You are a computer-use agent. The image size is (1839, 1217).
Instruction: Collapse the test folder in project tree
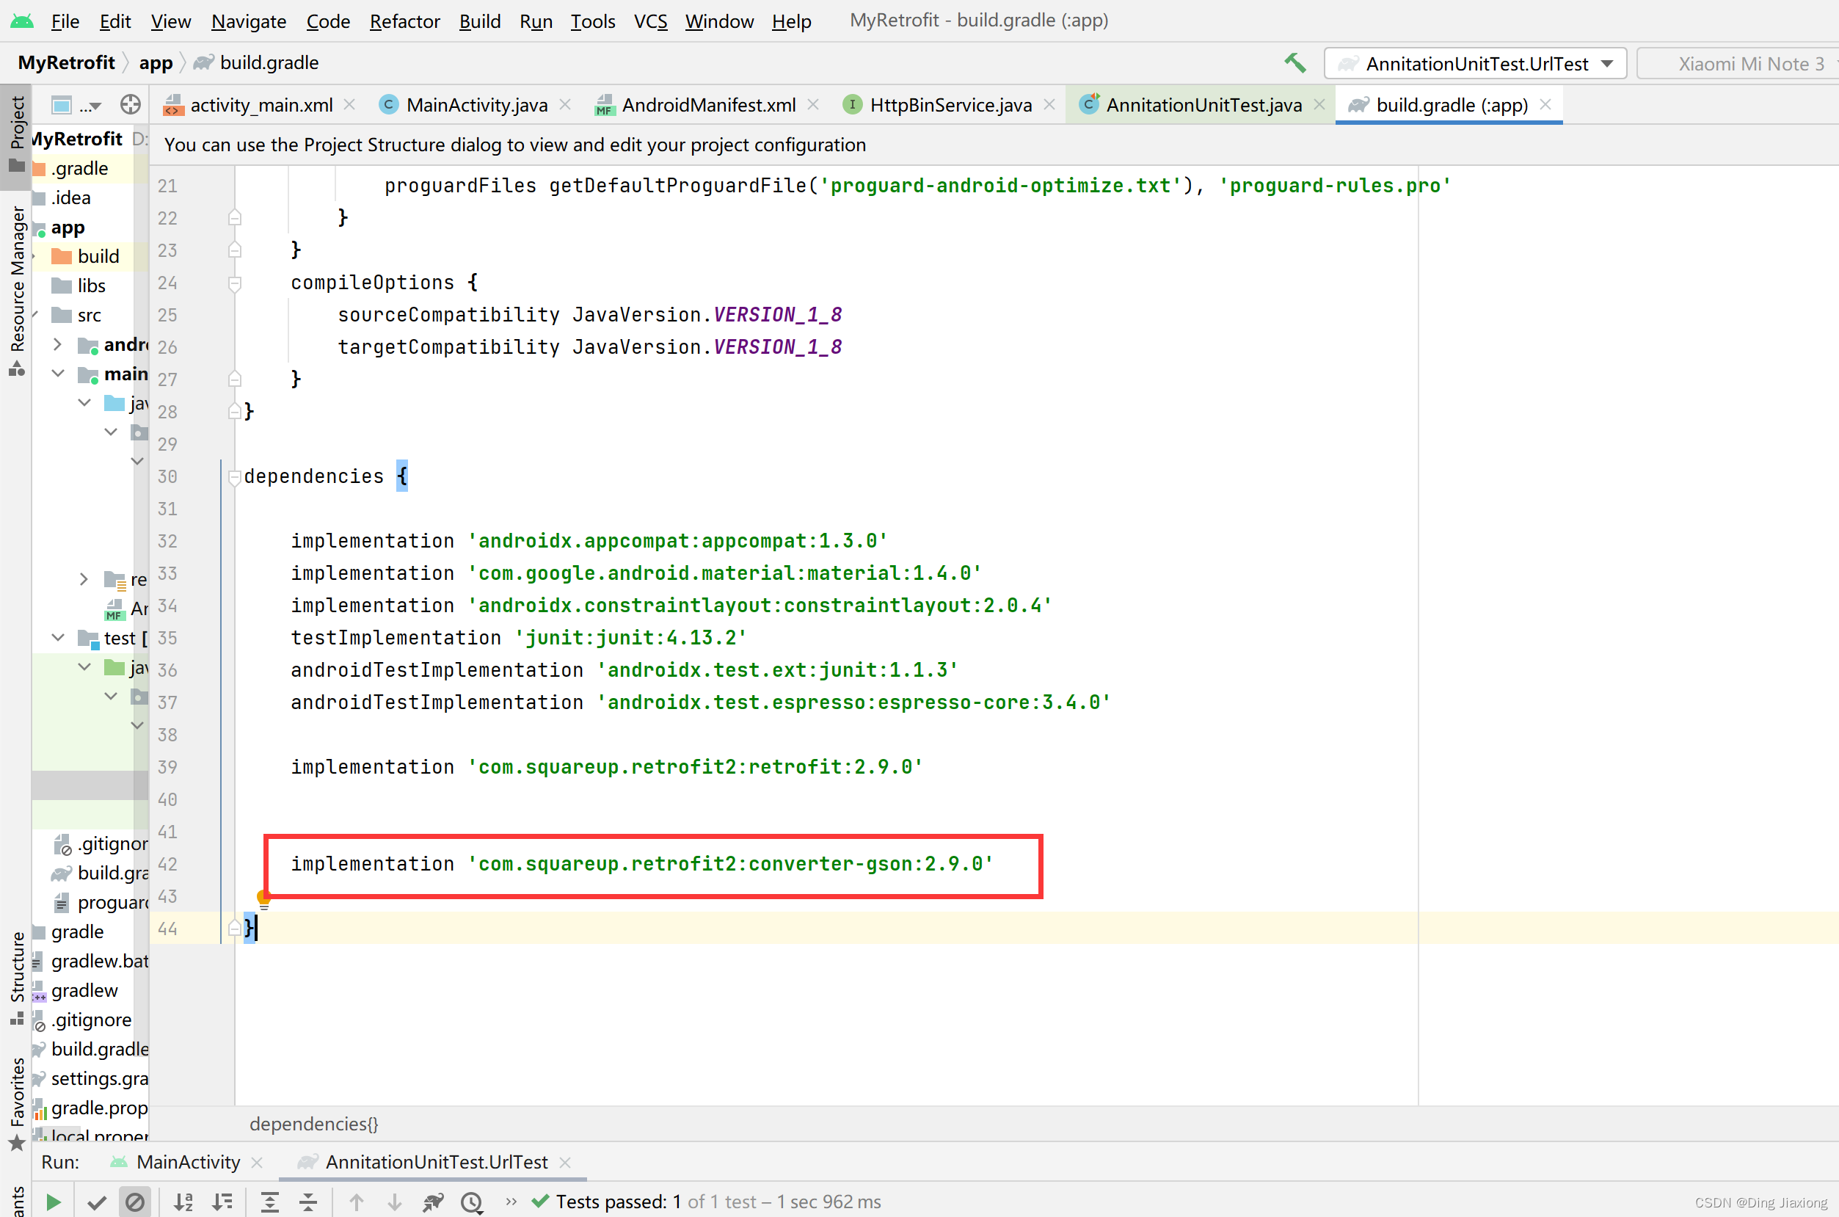coord(57,637)
